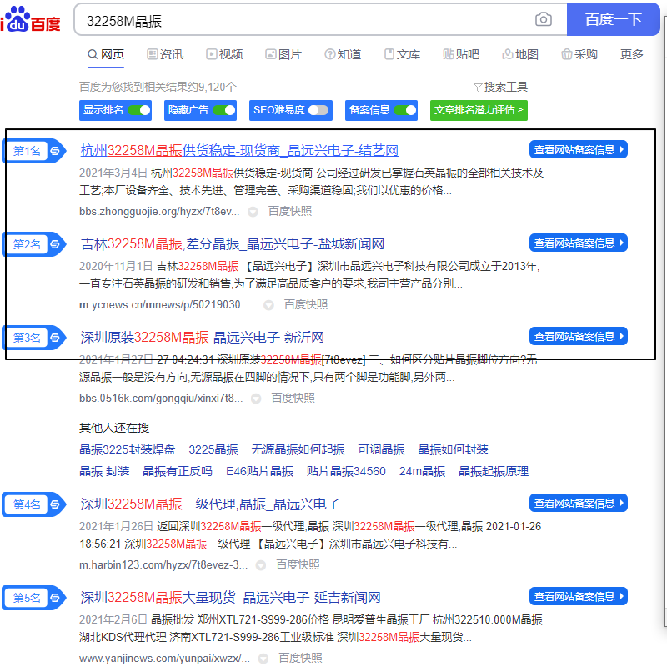Open 百度快照 for m.ycnews.cn result
The height and width of the screenshot is (667, 667).
pos(306,305)
